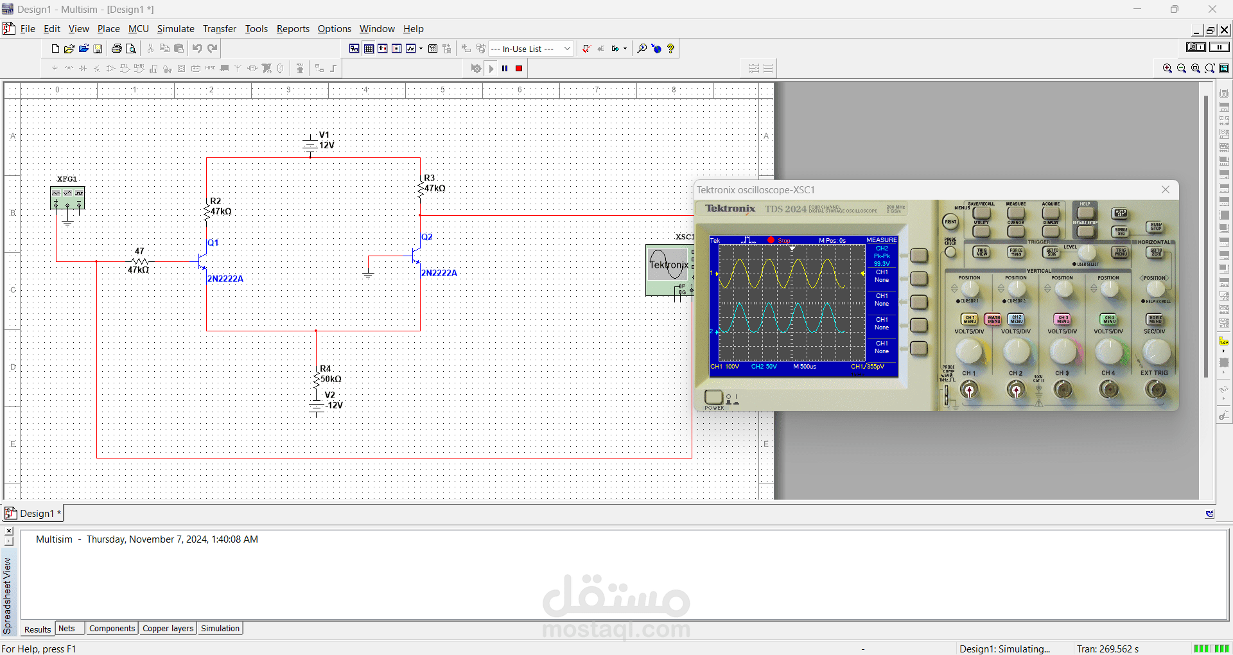
Task: Run electrical rules check icon
Action: point(586,49)
